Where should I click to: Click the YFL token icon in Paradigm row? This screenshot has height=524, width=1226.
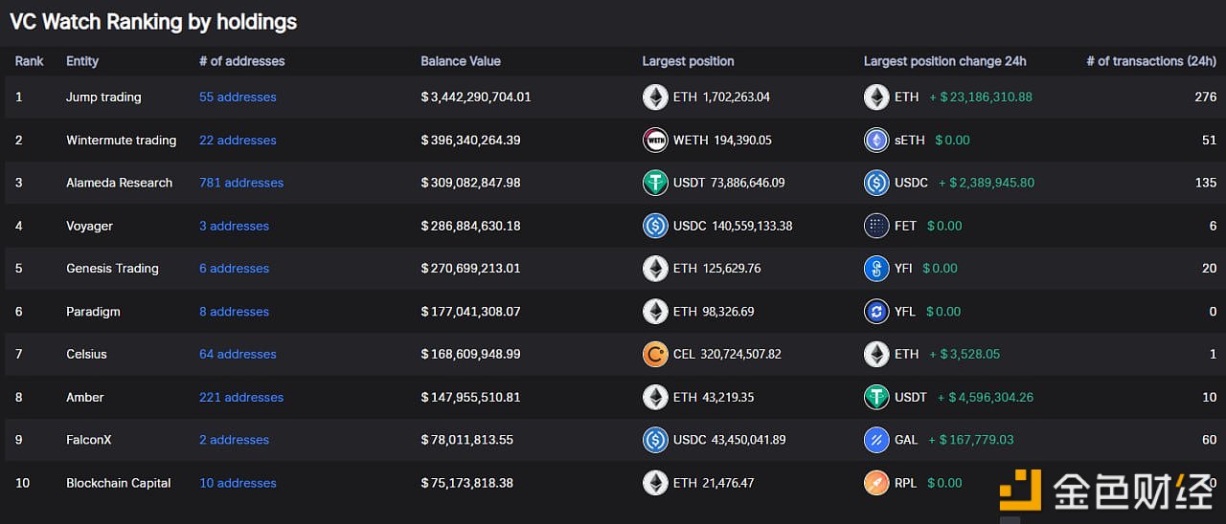pyautogui.click(x=876, y=311)
